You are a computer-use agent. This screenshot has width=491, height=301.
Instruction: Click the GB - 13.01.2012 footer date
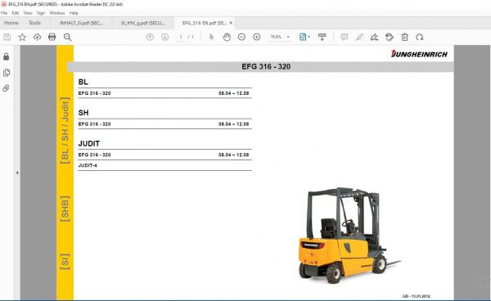[x=417, y=296]
